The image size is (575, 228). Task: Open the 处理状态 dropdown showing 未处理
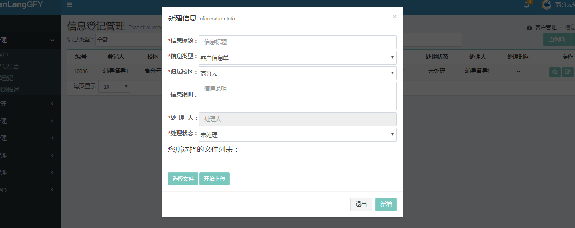tap(297, 135)
